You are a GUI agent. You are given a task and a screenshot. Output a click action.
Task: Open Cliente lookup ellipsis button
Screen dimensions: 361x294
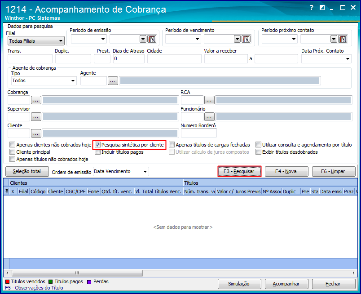36,133
